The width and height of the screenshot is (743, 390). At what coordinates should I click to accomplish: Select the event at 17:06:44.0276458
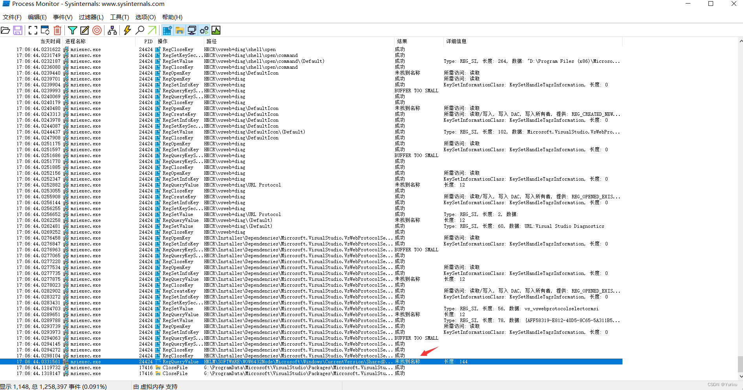(311, 238)
